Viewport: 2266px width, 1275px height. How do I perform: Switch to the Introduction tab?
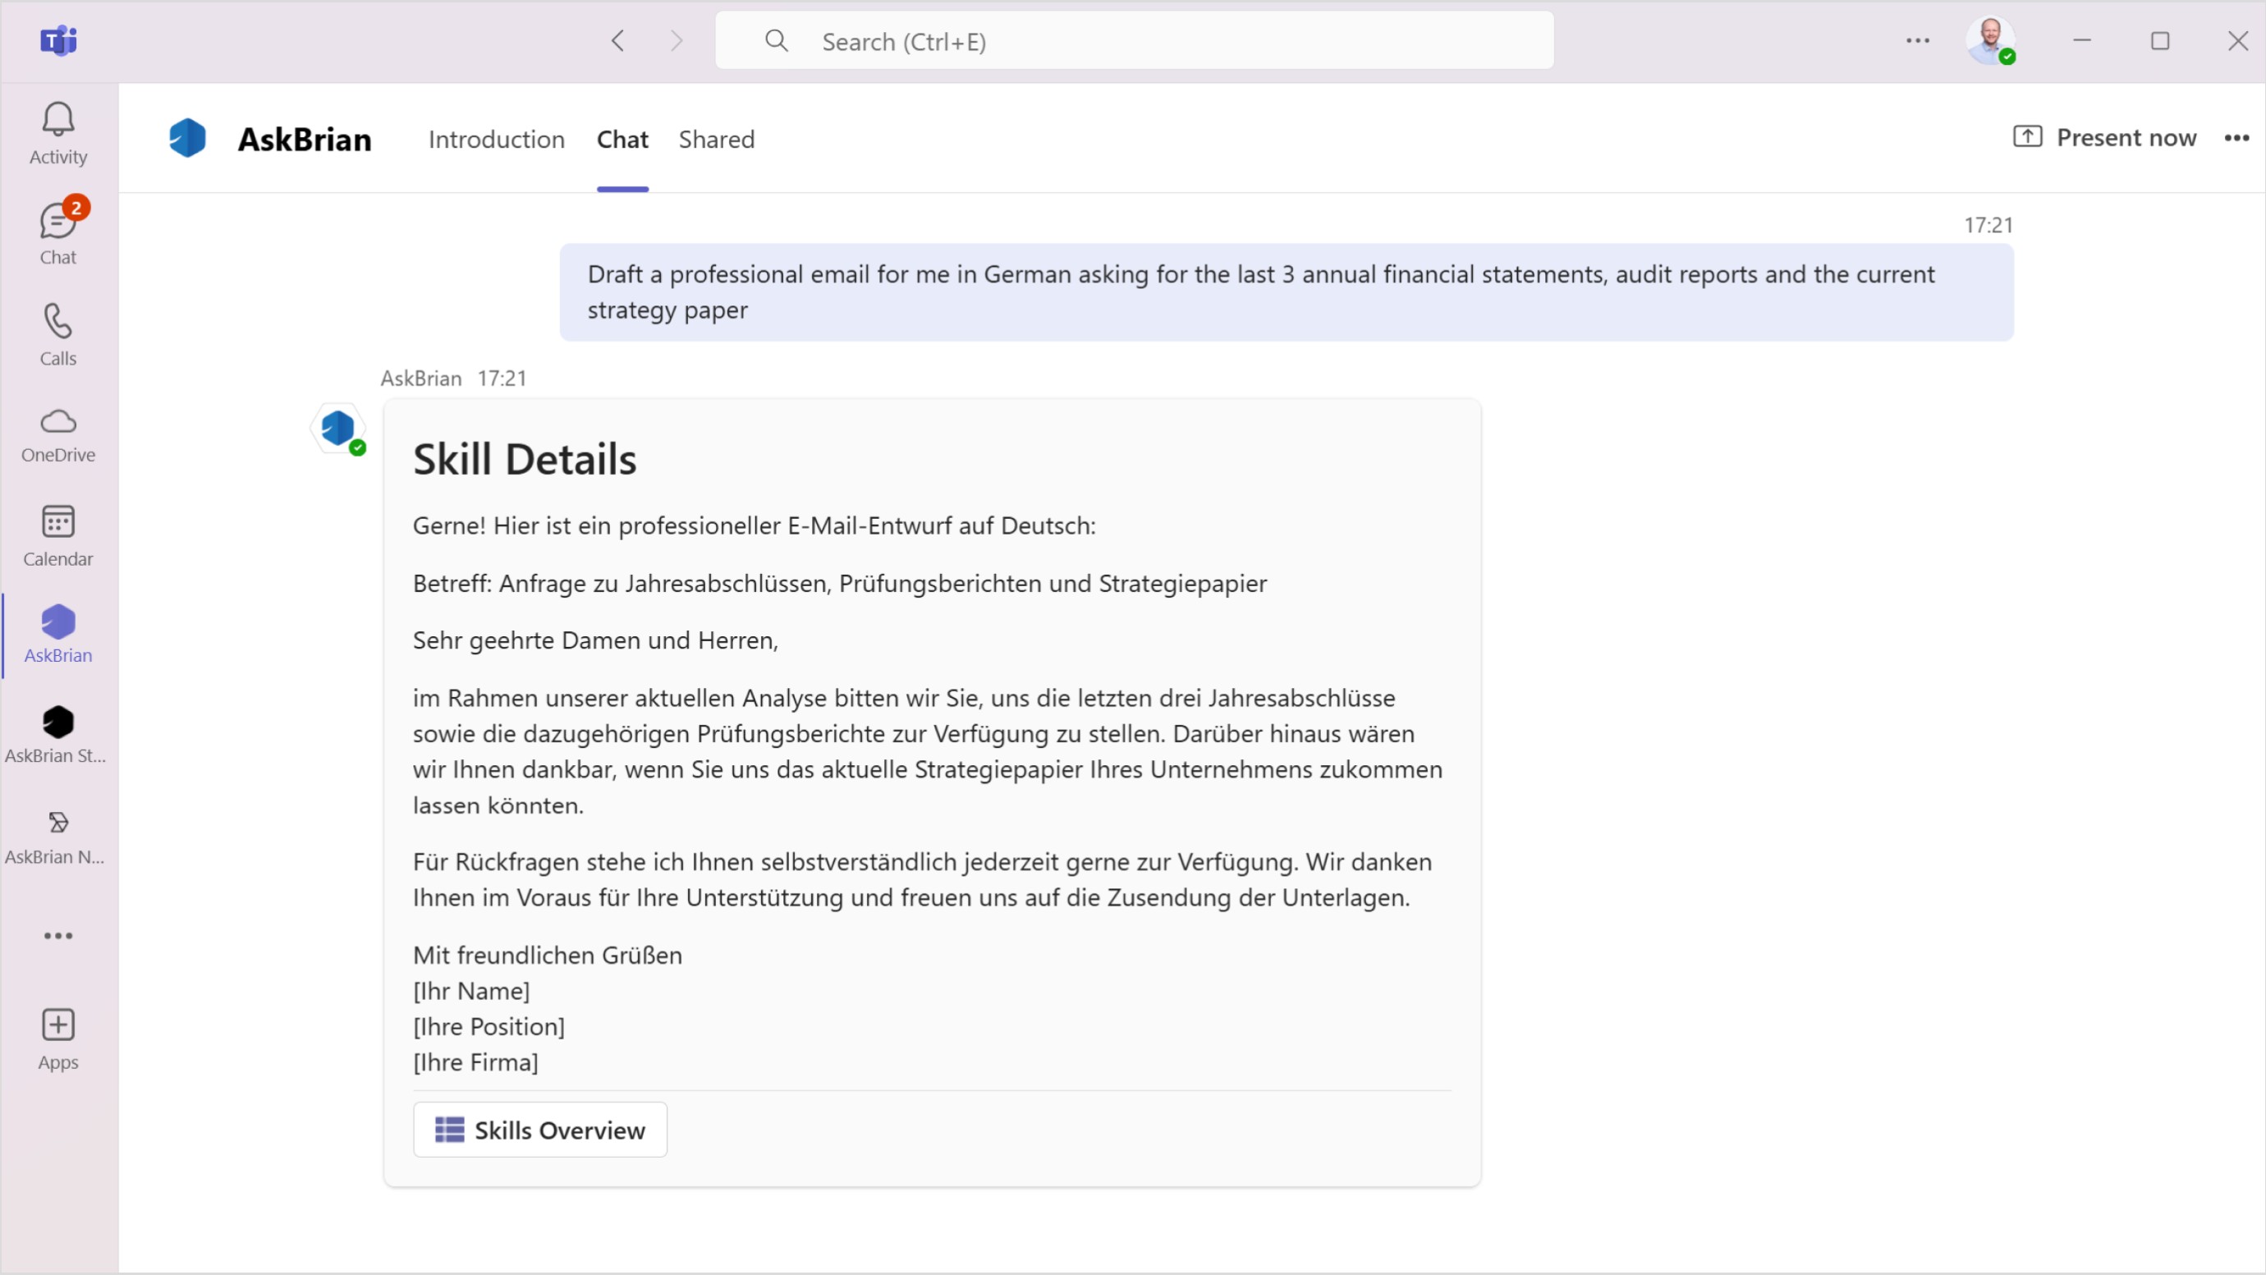tap(496, 139)
